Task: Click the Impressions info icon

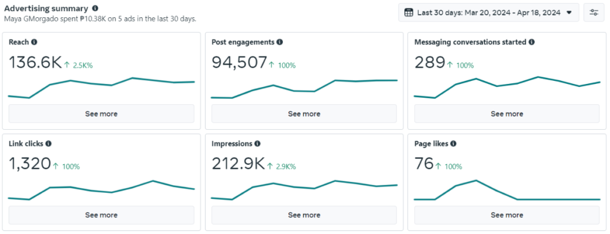Action: (257, 143)
